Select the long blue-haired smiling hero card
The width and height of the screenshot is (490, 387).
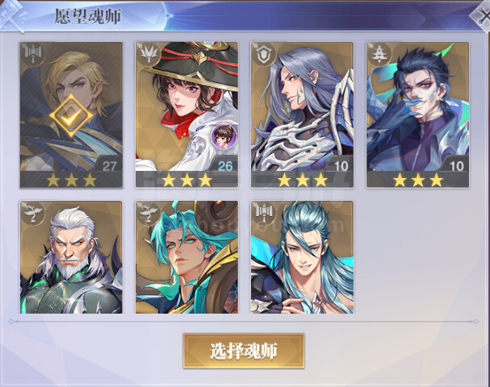(302, 257)
